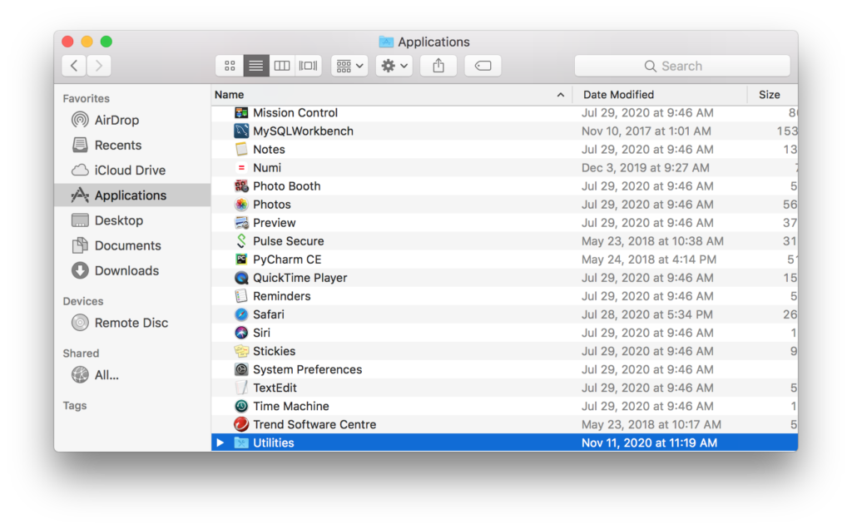Click the "Pulse Secure" file name

coord(289,241)
